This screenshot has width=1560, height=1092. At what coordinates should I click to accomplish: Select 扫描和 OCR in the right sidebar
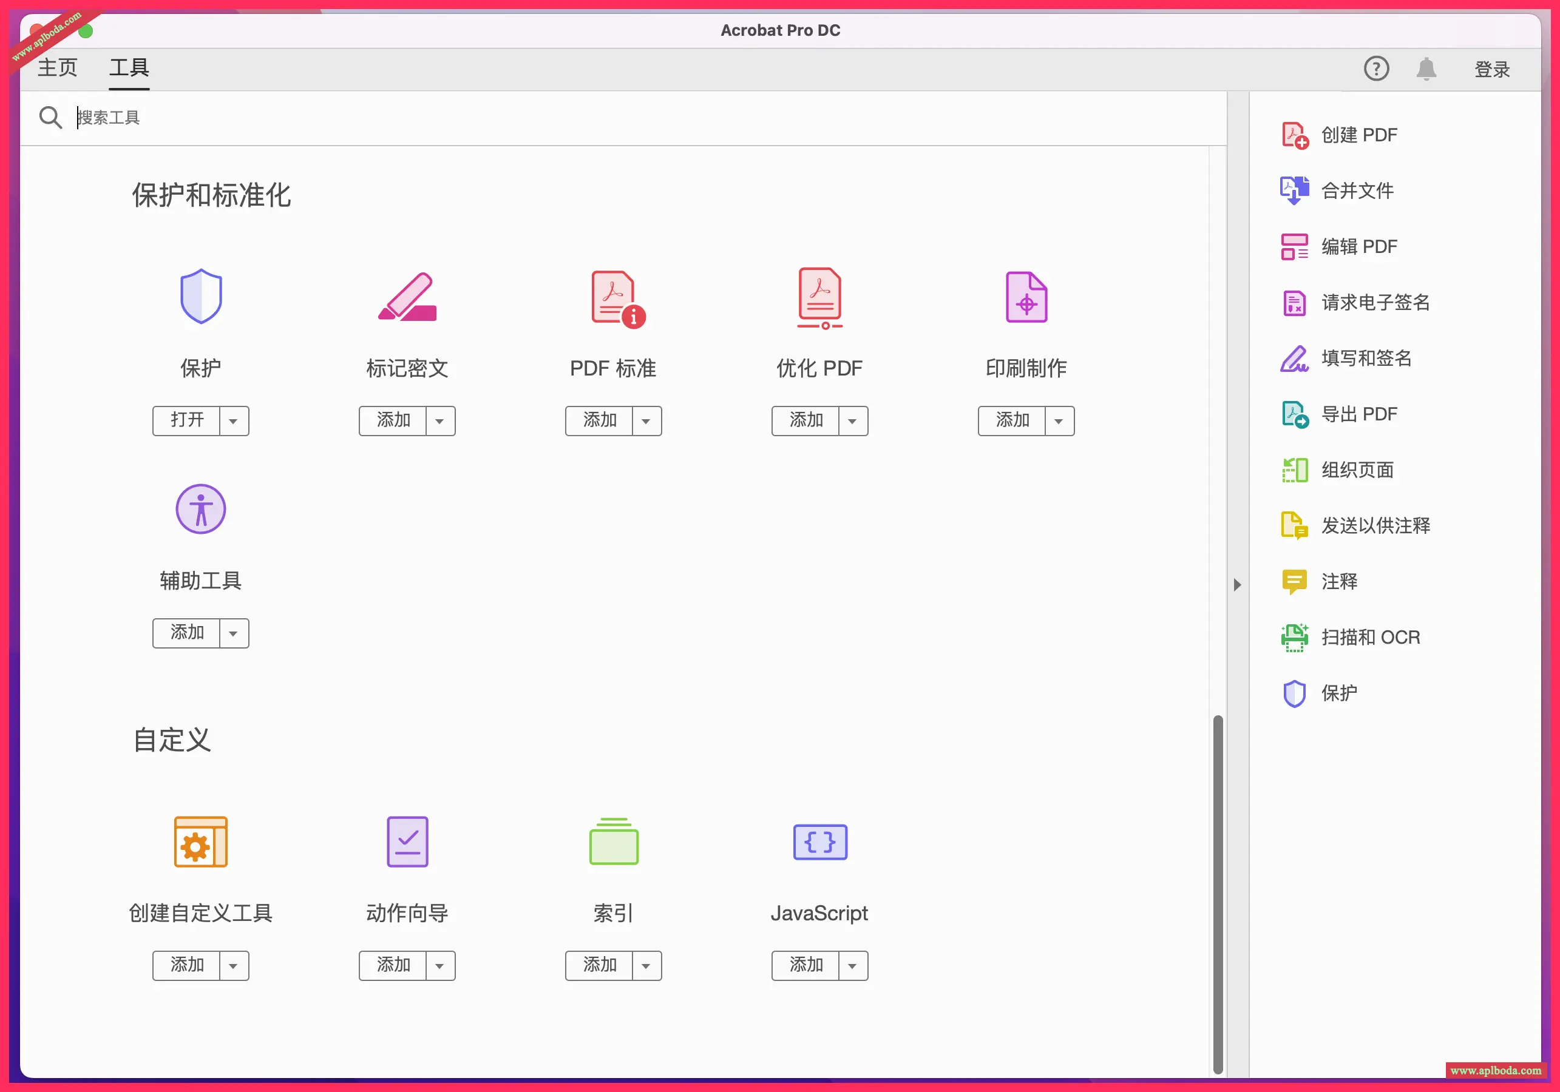[x=1370, y=637]
